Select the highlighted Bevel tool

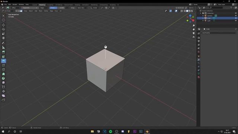point(3,61)
